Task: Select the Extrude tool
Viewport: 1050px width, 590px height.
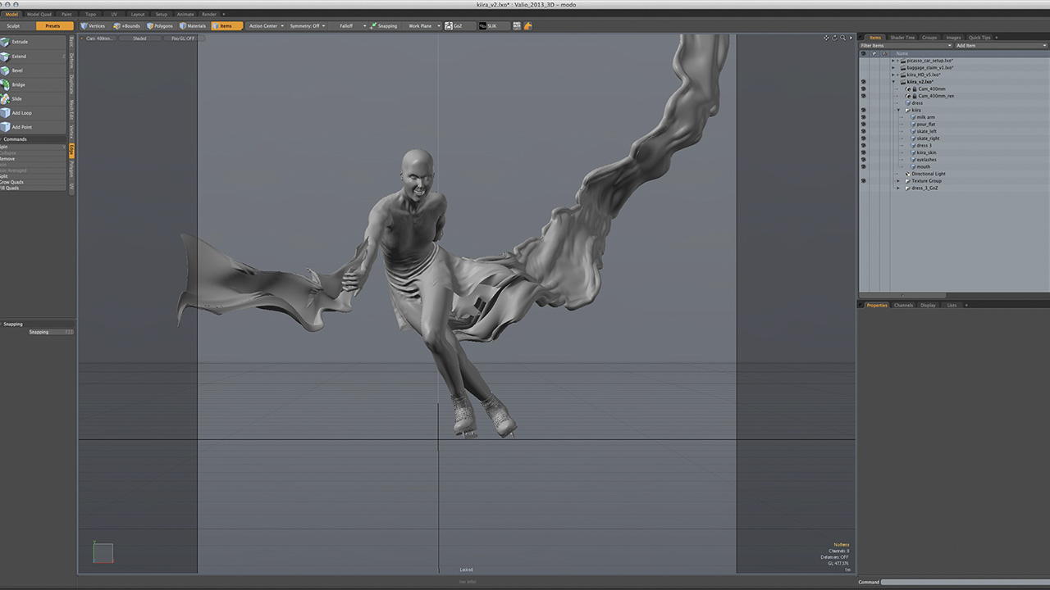Action: coord(33,42)
